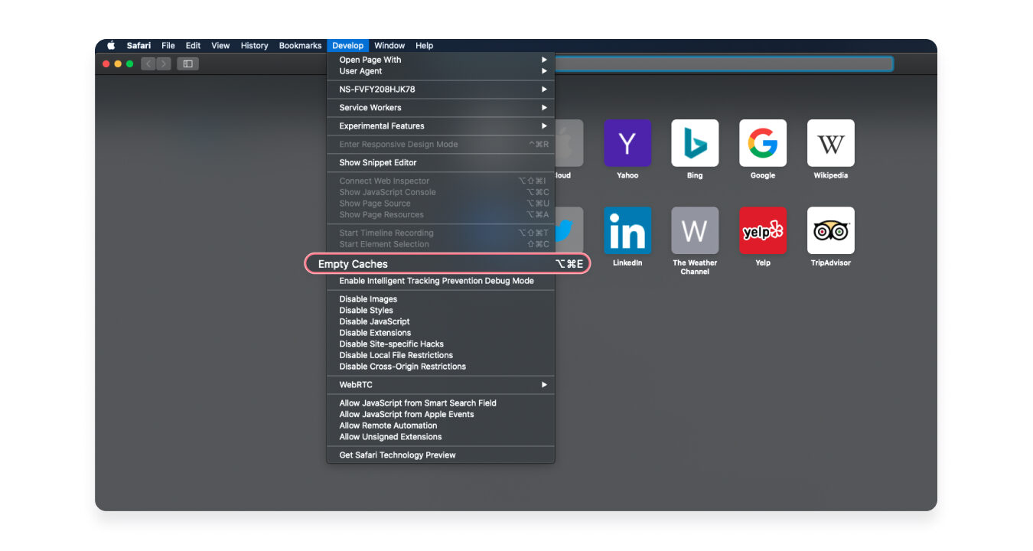Expand the WebRTC submenu
1033x551 pixels.
pos(357,384)
